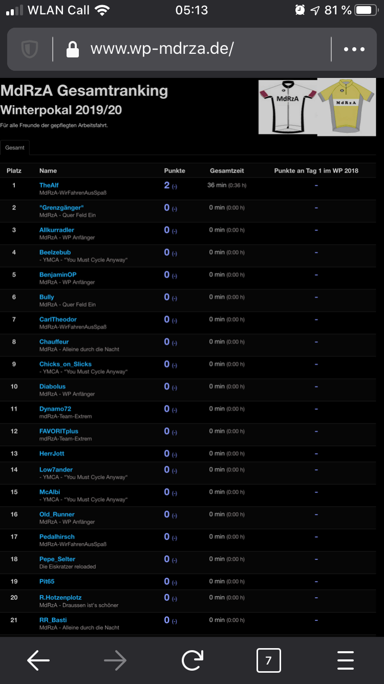
Task: Switch to the Gesamt tab
Action: (15, 147)
